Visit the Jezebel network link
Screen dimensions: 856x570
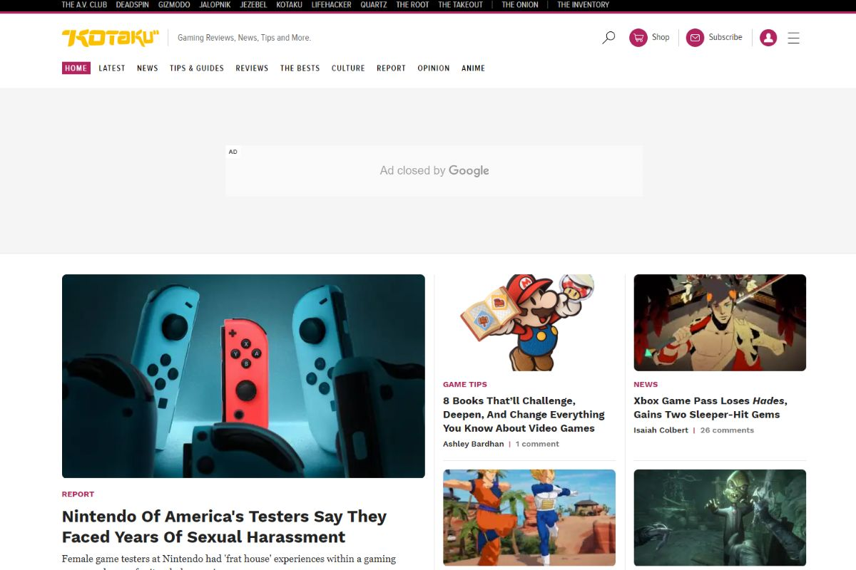click(254, 5)
